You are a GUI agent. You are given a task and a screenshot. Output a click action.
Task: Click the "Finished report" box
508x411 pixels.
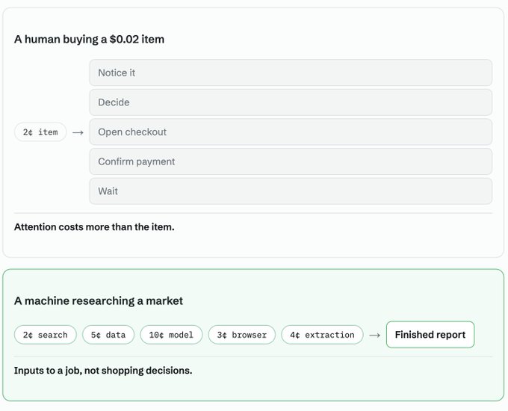[x=430, y=335]
